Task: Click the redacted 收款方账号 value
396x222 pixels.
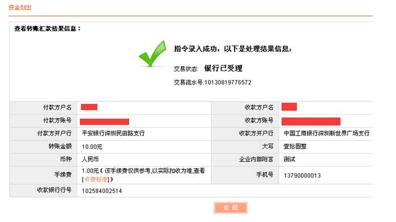Action: point(311,122)
